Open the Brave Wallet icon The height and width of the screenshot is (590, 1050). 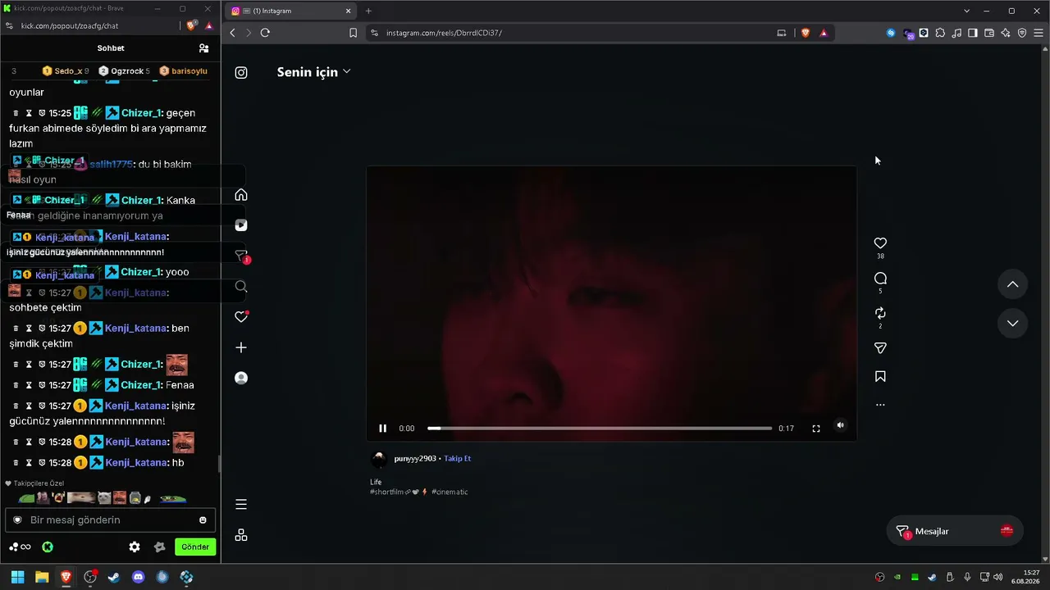[989, 33]
